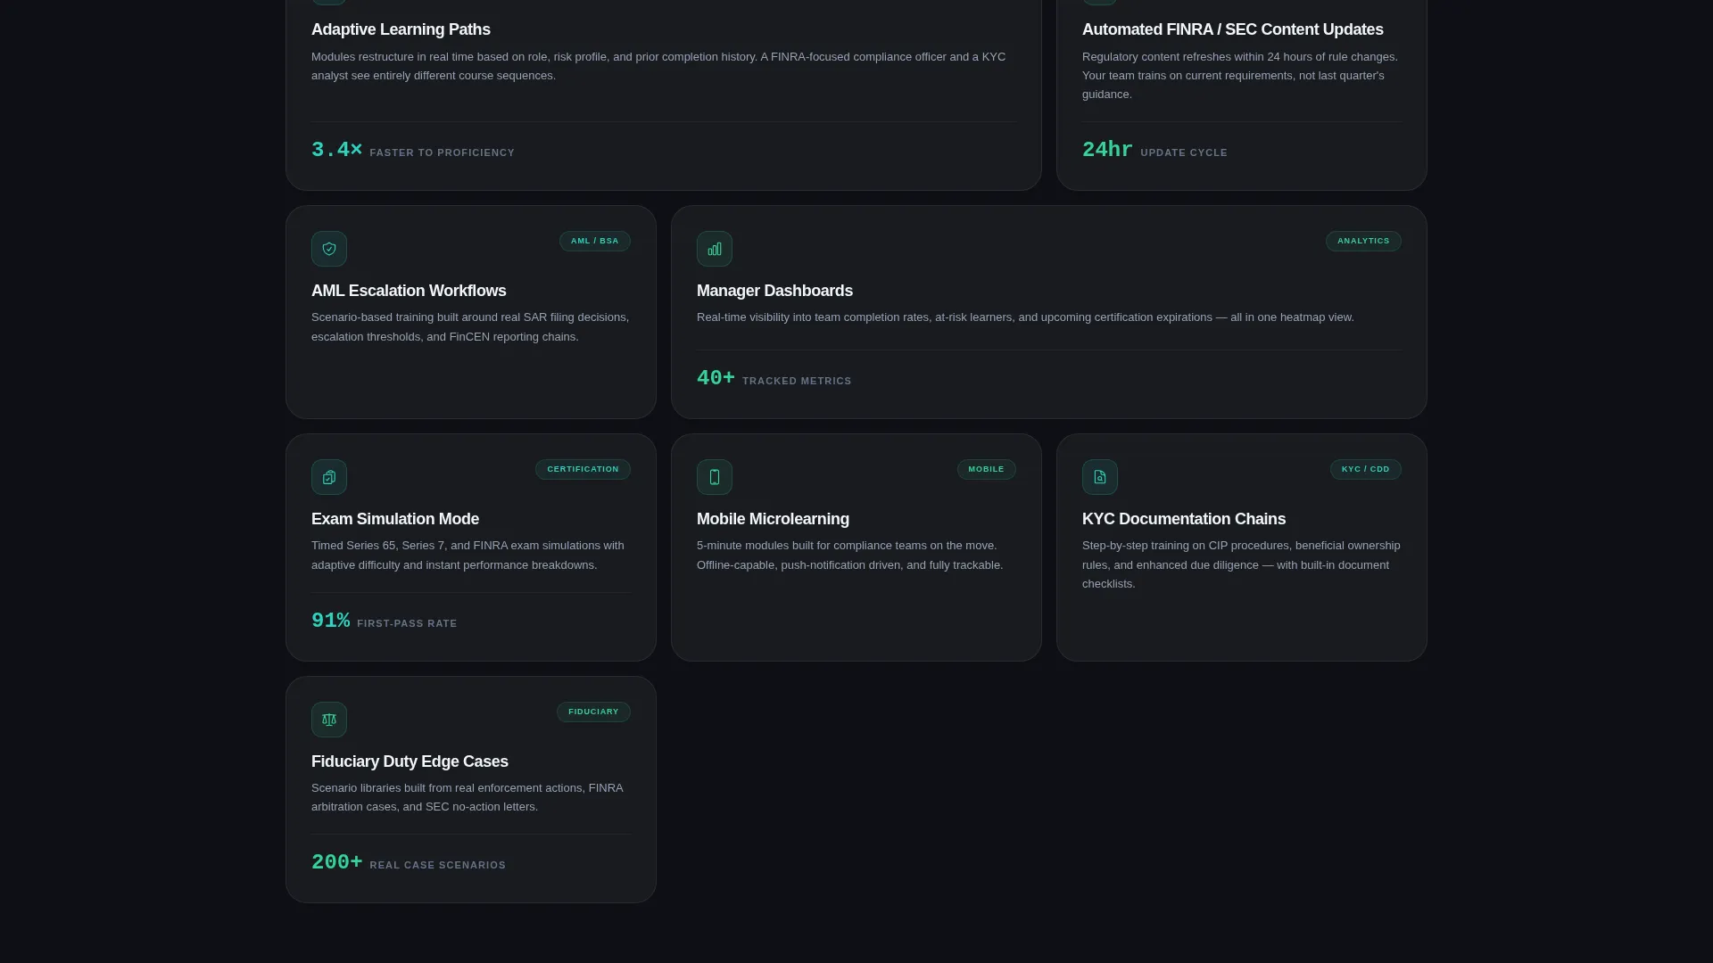
Task: Click the Fiduciary Duty Edge Cases title
Action: pyautogui.click(x=410, y=761)
